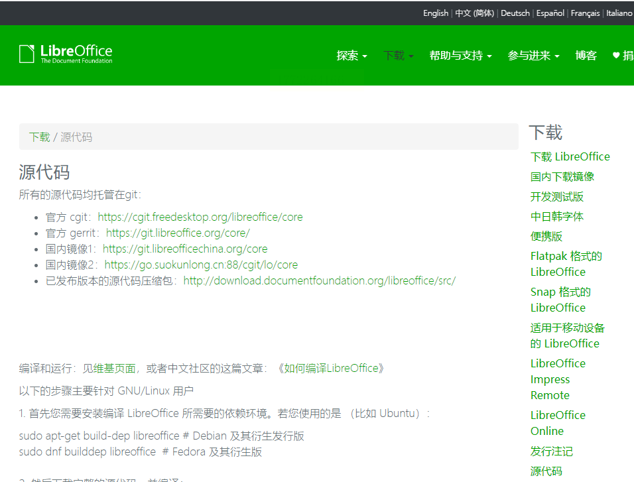The width and height of the screenshot is (634, 482).
Task: Click the text 以下的步骤主要针对 GNU/Linux 用户
Action: pos(106,391)
